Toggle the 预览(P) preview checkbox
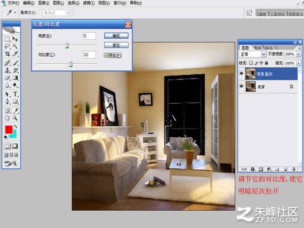This screenshot has width=304, height=228. [106, 55]
